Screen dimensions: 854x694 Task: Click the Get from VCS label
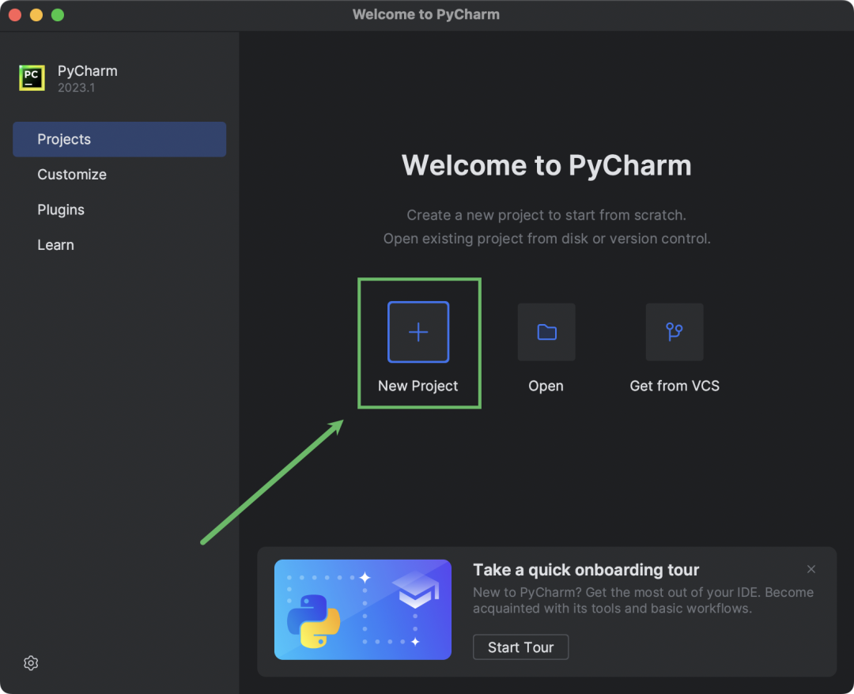[x=675, y=386]
